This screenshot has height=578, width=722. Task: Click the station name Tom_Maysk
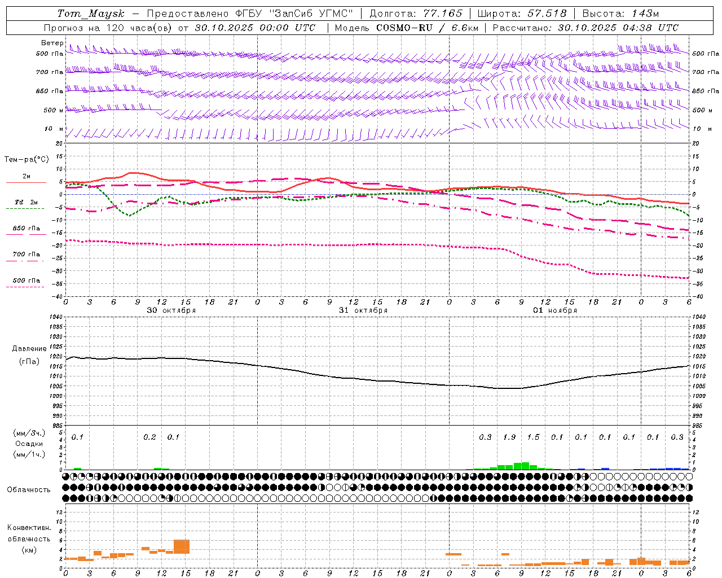[x=91, y=14]
